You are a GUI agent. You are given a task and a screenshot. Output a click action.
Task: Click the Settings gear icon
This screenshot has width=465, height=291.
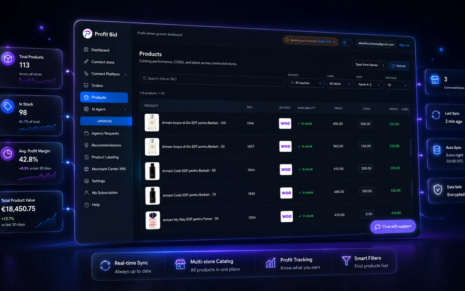[86, 181]
